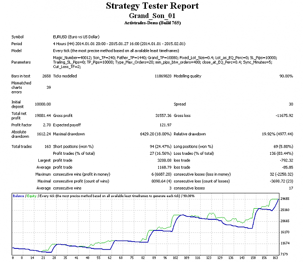Click the chart axis value 16170
The height and width of the screenshot is (262, 303).
pyautogui.click(x=285, y=232)
